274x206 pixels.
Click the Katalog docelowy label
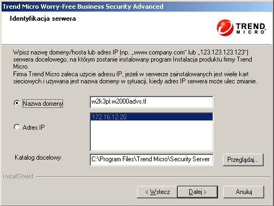[38, 157]
